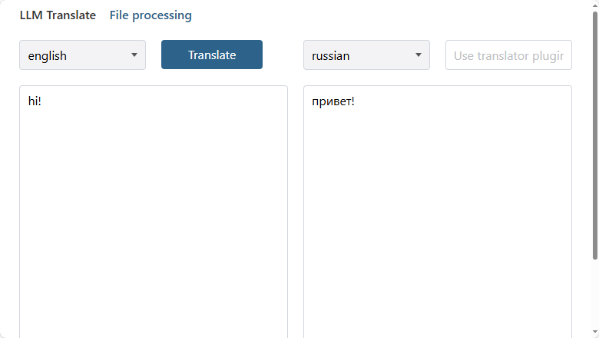The image size is (599, 338).
Task: Place cursor on the 'hi!' text
Action: 35,101
